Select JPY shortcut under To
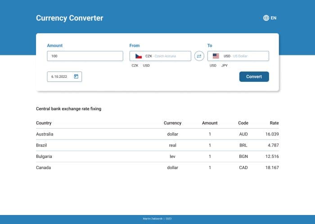The image size is (315, 224). pos(225,65)
